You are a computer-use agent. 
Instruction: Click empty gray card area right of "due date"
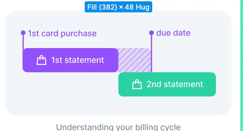[210, 33]
